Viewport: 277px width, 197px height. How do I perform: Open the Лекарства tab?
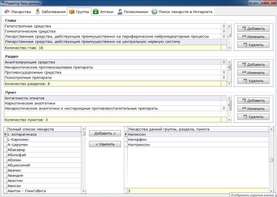tap(18, 12)
